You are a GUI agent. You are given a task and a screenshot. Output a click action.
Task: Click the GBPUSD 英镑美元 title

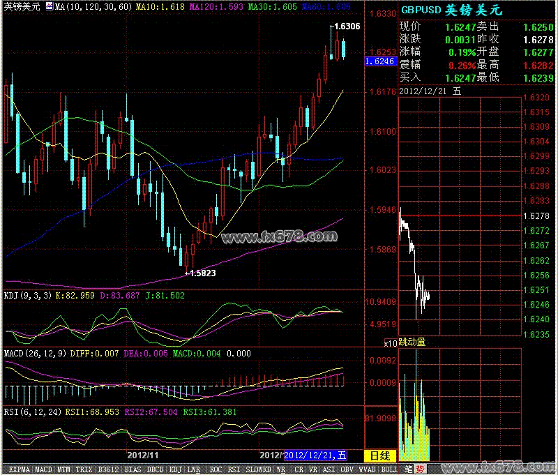coord(451,10)
